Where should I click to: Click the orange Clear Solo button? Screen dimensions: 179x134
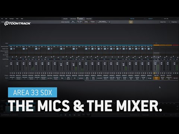tap(131, 22)
